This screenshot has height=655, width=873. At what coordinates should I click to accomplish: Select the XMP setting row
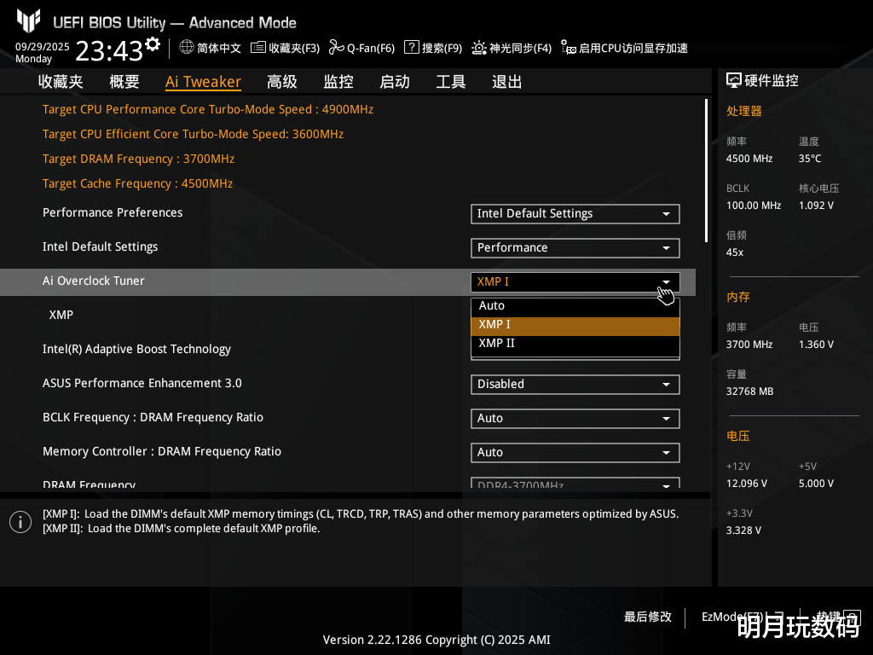[61, 315]
